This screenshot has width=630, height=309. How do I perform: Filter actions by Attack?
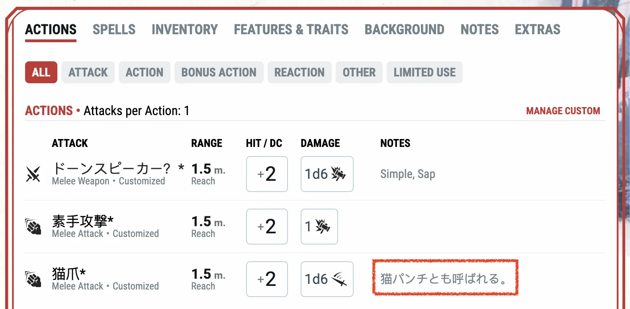pos(88,72)
